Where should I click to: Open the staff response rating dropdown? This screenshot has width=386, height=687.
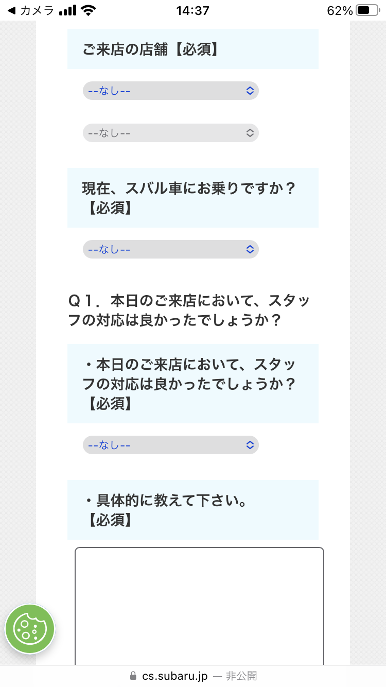pyautogui.click(x=170, y=445)
